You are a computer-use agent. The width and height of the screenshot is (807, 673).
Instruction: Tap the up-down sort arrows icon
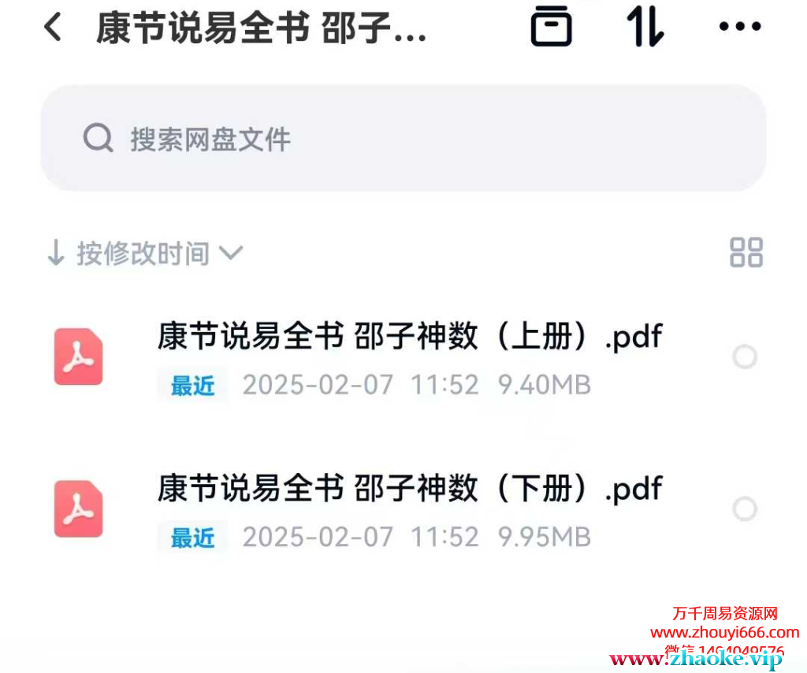pyautogui.click(x=645, y=27)
